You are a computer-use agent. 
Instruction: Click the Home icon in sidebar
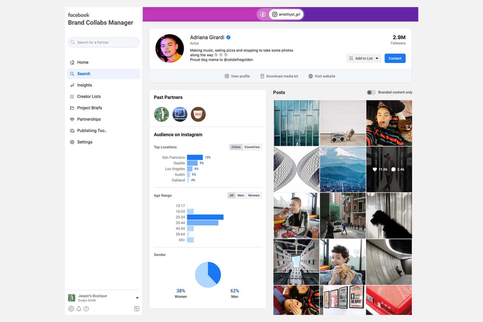[72, 62]
